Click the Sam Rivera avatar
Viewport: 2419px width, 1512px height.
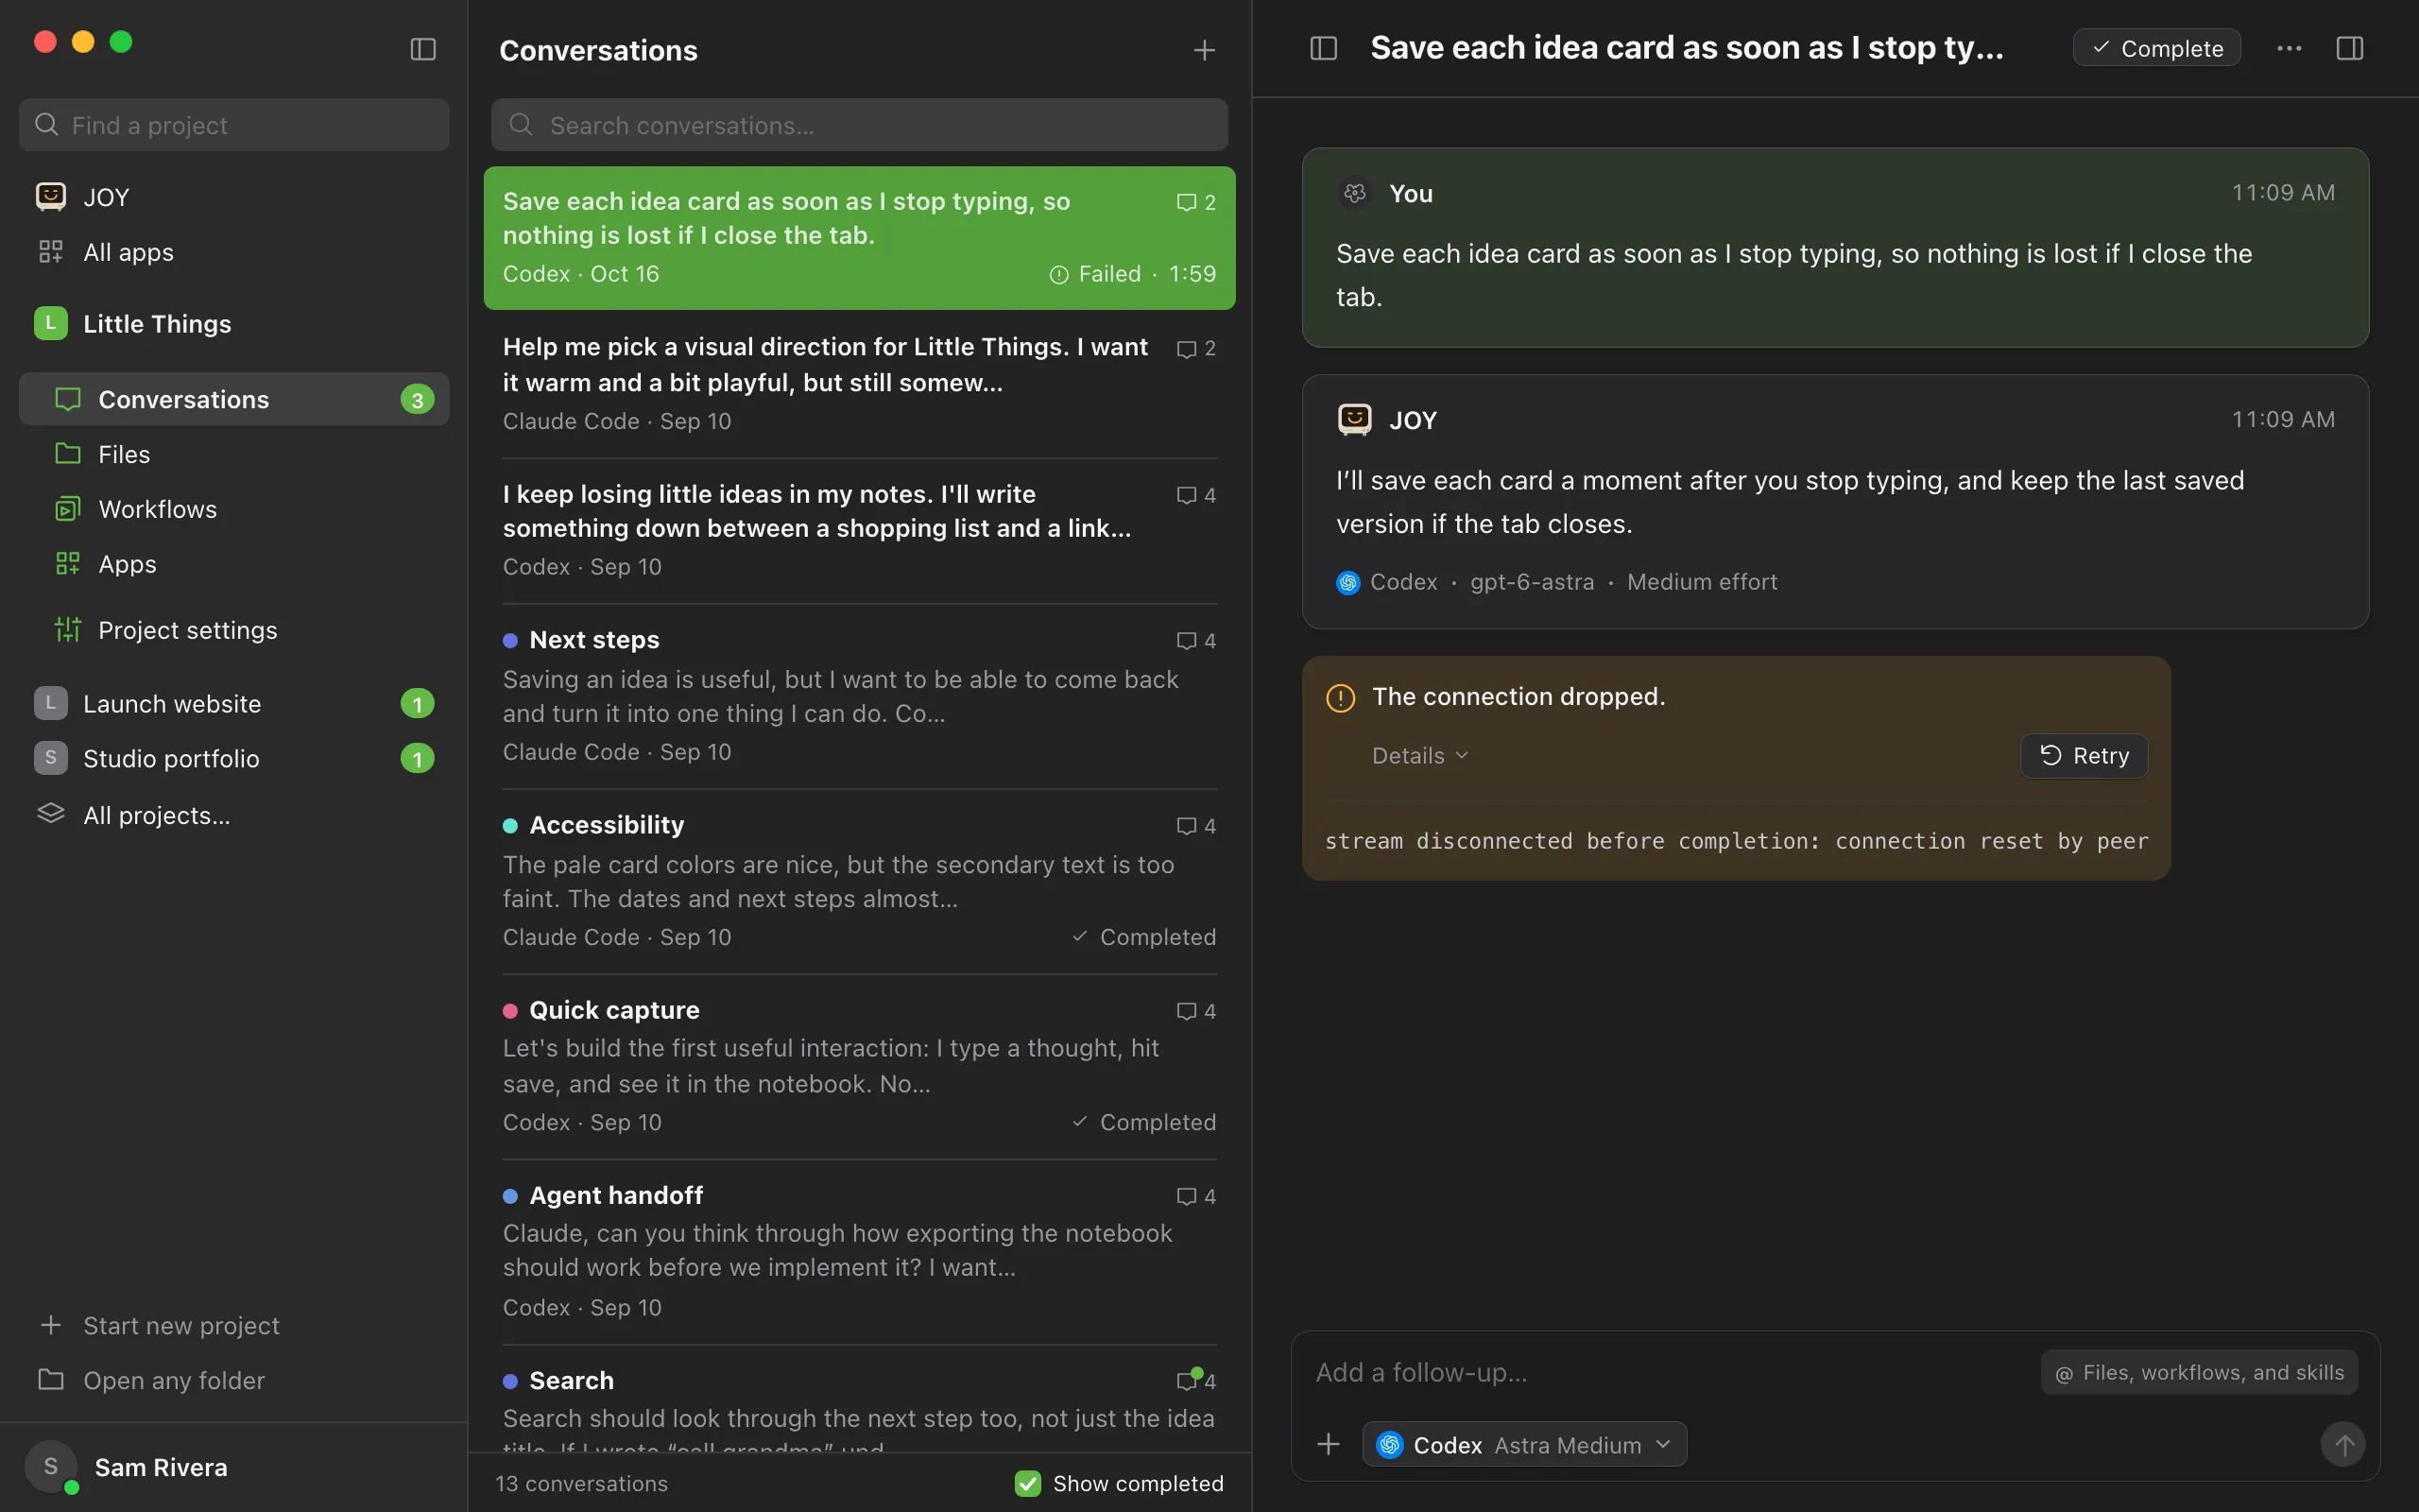(x=51, y=1467)
